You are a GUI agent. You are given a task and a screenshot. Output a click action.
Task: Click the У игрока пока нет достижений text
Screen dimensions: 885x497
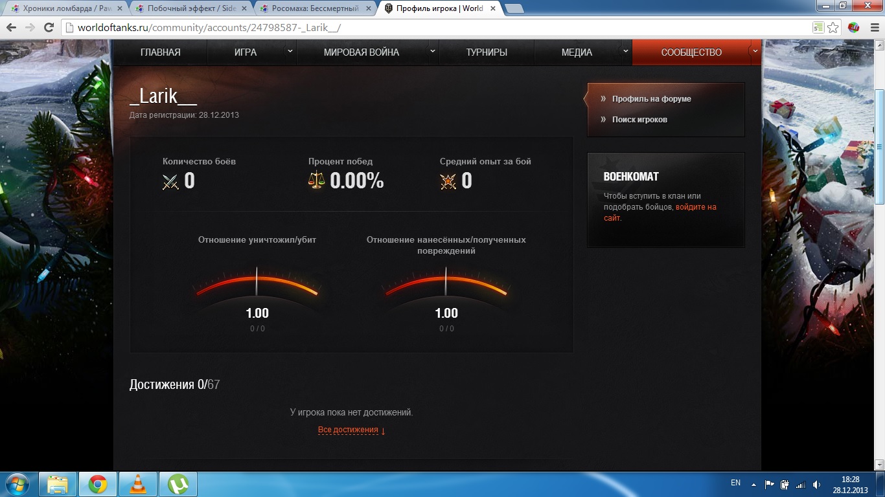tap(351, 412)
